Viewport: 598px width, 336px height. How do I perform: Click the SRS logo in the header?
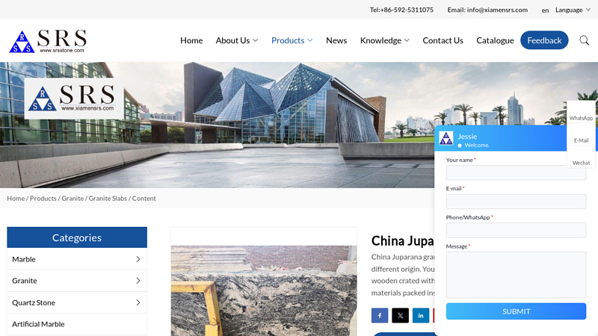tap(48, 40)
